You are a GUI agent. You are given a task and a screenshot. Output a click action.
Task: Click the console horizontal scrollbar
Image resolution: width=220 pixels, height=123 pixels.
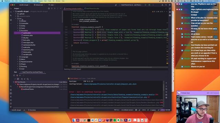coord(81,108)
